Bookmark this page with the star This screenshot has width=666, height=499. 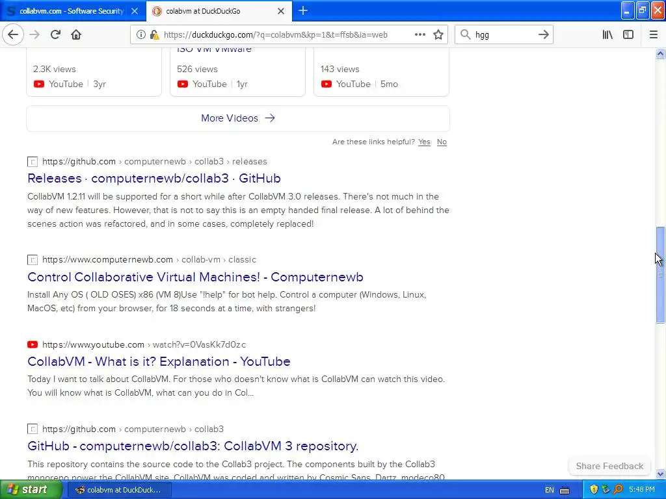(438, 35)
